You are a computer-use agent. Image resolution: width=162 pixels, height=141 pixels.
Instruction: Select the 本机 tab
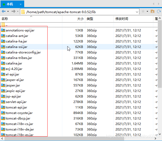[x=12, y=4]
